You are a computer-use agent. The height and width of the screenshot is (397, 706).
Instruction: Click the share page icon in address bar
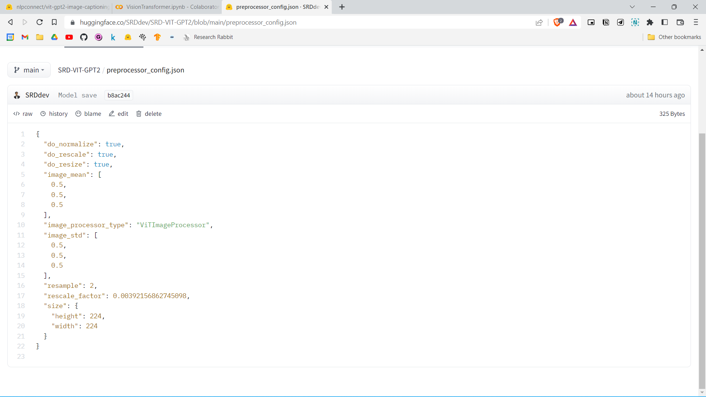pyautogui.click(x=539, y=22)
